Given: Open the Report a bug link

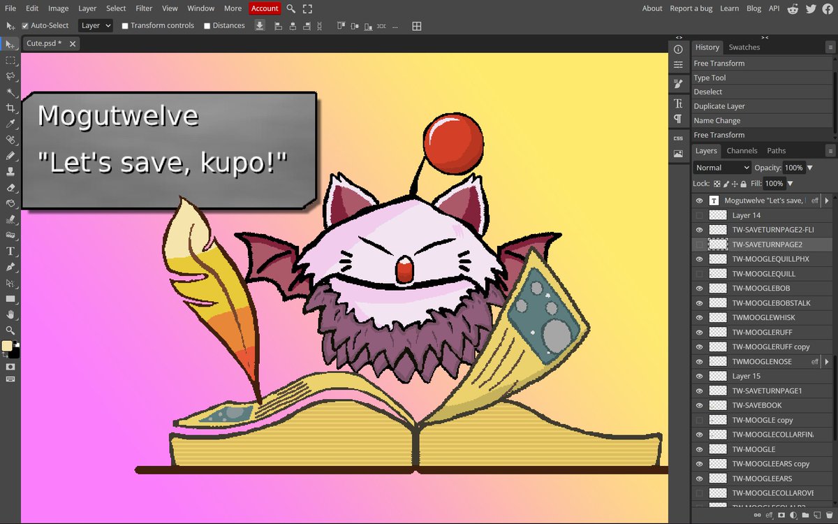Looking at the screenshot, I should pos(690,8).
